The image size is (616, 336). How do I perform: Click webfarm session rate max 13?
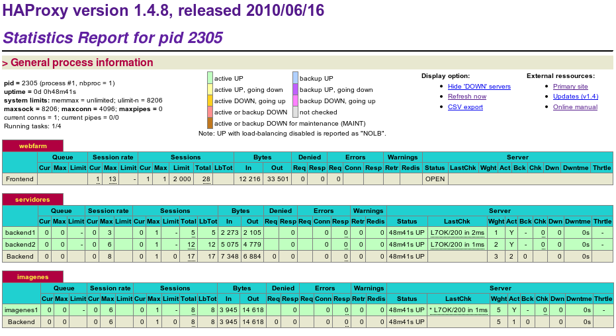[112, 179]
